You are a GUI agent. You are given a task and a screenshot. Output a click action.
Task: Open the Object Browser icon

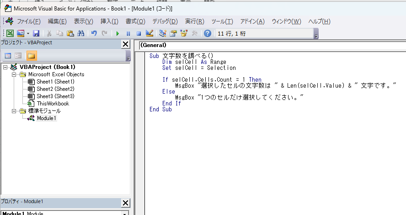click(184, 33)
